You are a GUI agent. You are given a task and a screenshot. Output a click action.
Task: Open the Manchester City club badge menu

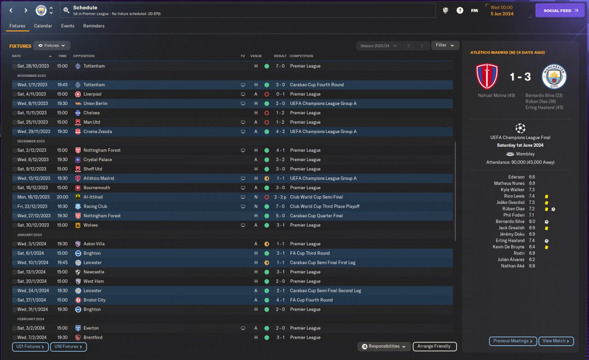tap(41, 10)
